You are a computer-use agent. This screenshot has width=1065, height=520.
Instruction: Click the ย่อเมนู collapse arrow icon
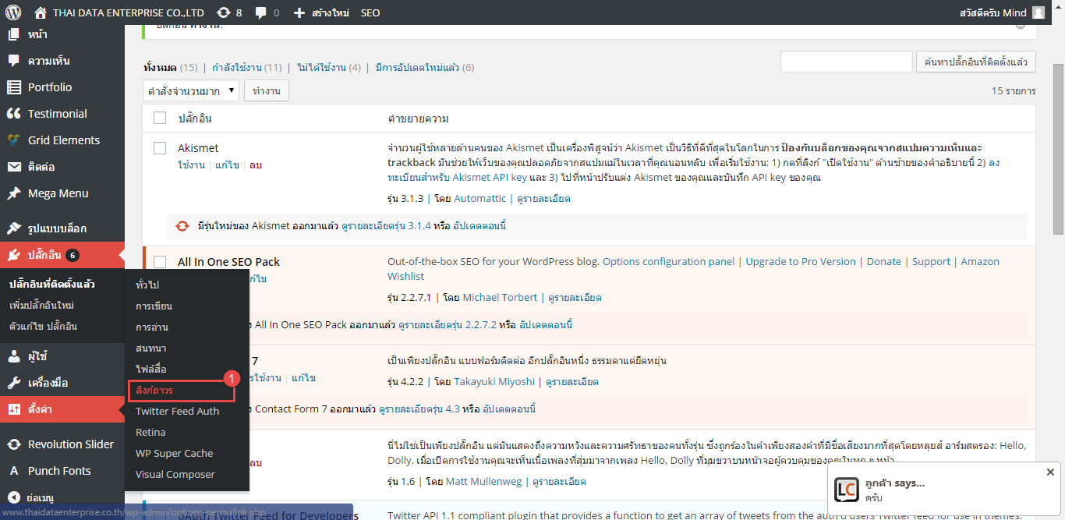tap(13, 497)
